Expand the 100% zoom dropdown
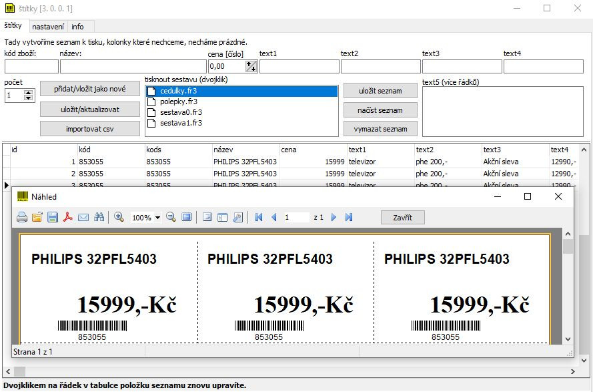The height and width of the screenshot is (392, 593). pos(158,218)
